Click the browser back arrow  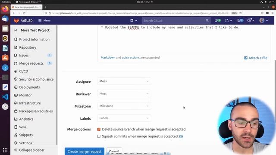point(14,13)
